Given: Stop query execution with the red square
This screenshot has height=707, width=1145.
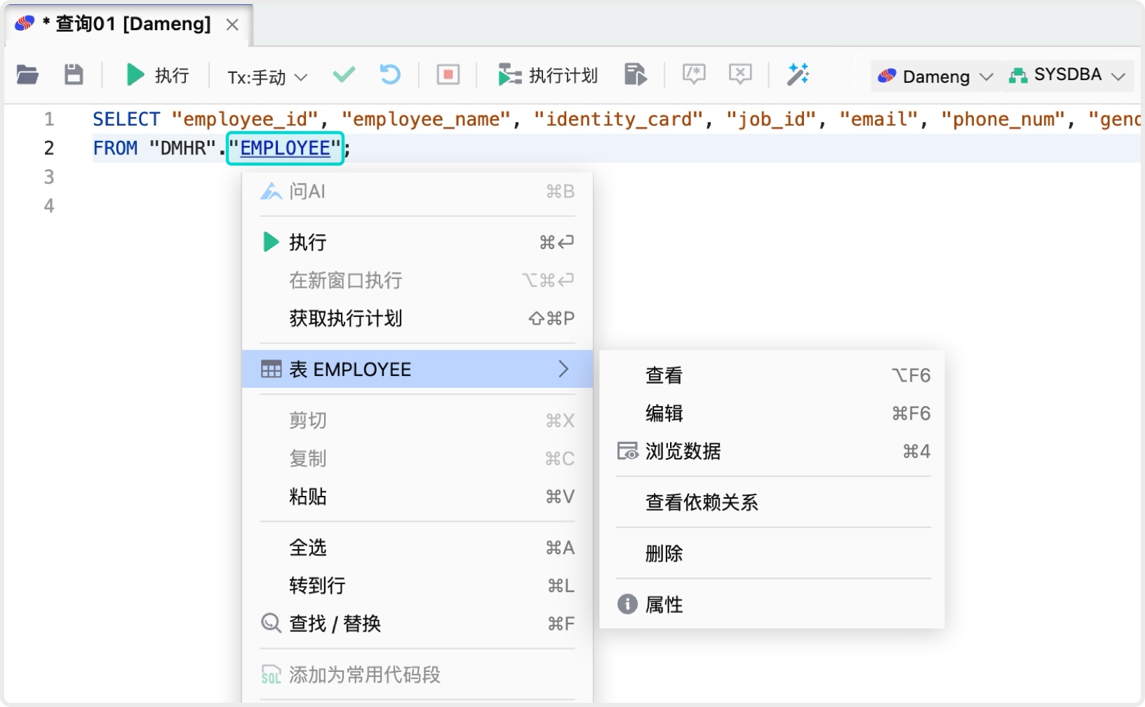Looking at the screenshot, I should pyautogui.click(x=448, y=74).
